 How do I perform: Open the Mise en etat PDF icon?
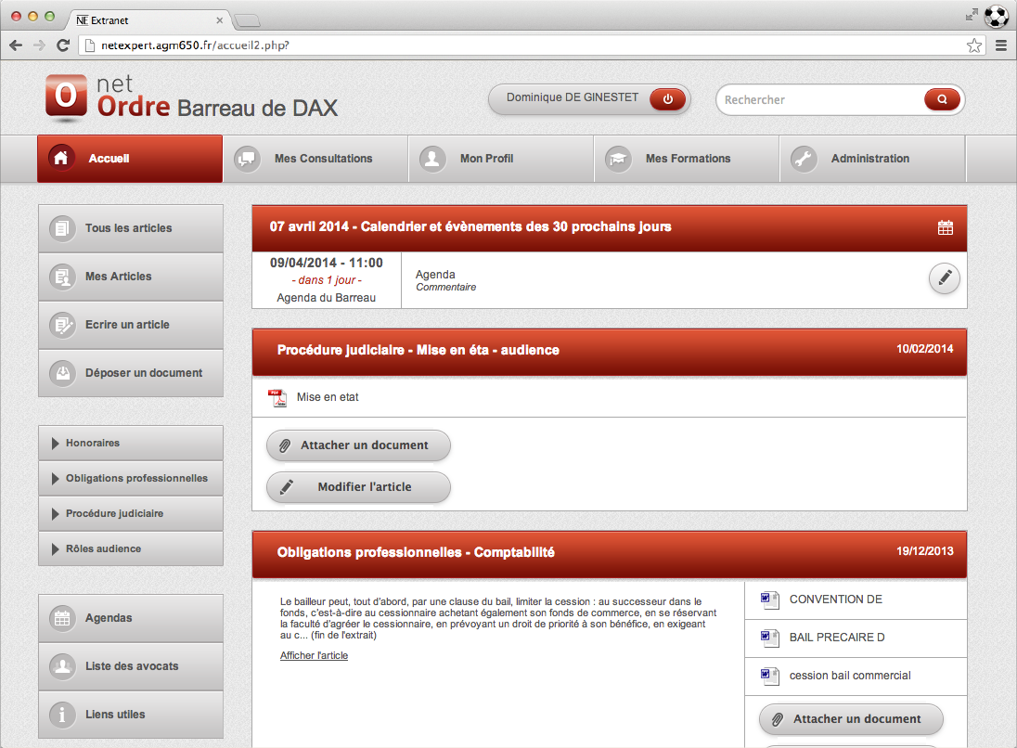point(277,397)
